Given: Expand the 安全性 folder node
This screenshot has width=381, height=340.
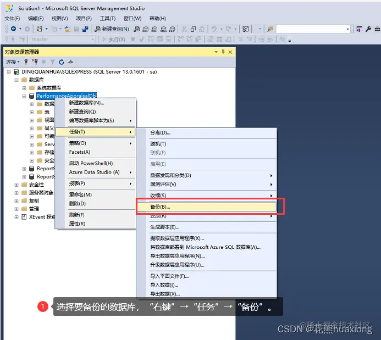Looking at the screenshot, I should click(16, 185).
